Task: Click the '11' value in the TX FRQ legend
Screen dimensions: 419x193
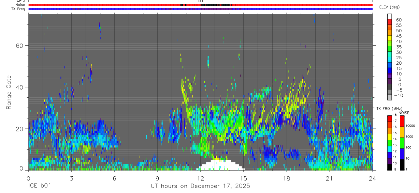Action: point(395,157)
